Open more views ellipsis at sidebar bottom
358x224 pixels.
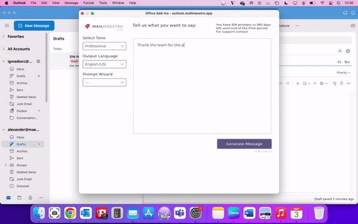point(41,198)
